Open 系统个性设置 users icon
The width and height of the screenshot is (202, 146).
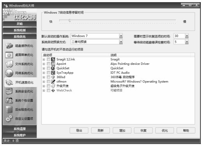coord(9,101)
